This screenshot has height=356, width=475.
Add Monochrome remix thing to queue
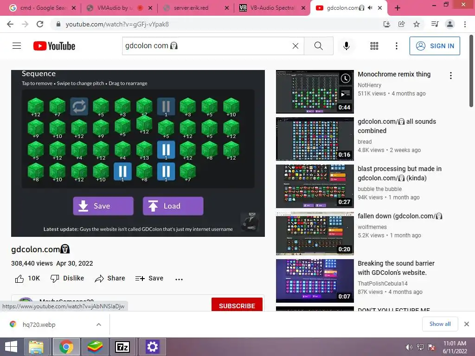(345, 94)
